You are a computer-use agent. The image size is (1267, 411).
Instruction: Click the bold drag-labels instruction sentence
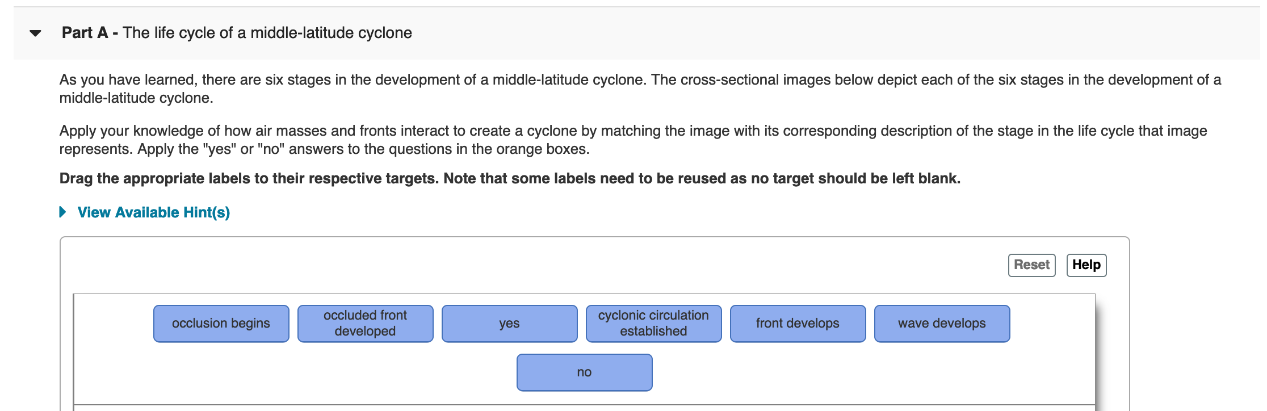509,179
